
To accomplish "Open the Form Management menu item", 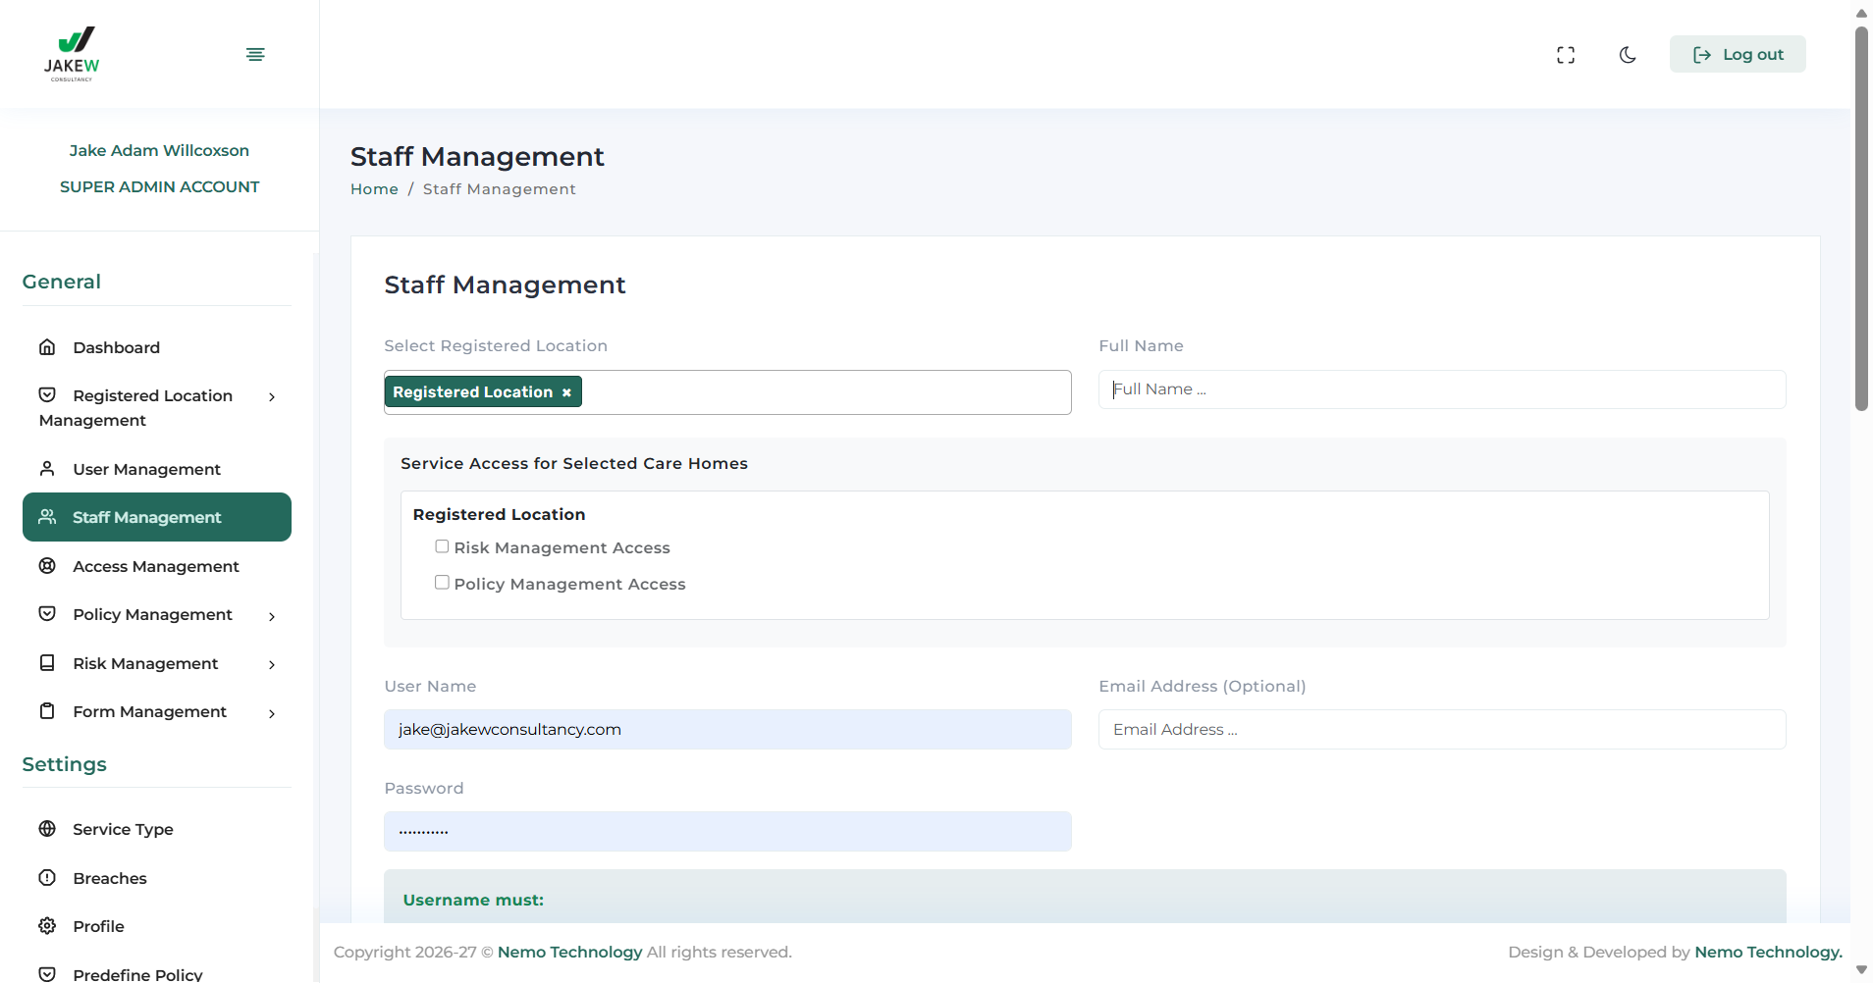I will pyautogui.click(x=149, y=712).
